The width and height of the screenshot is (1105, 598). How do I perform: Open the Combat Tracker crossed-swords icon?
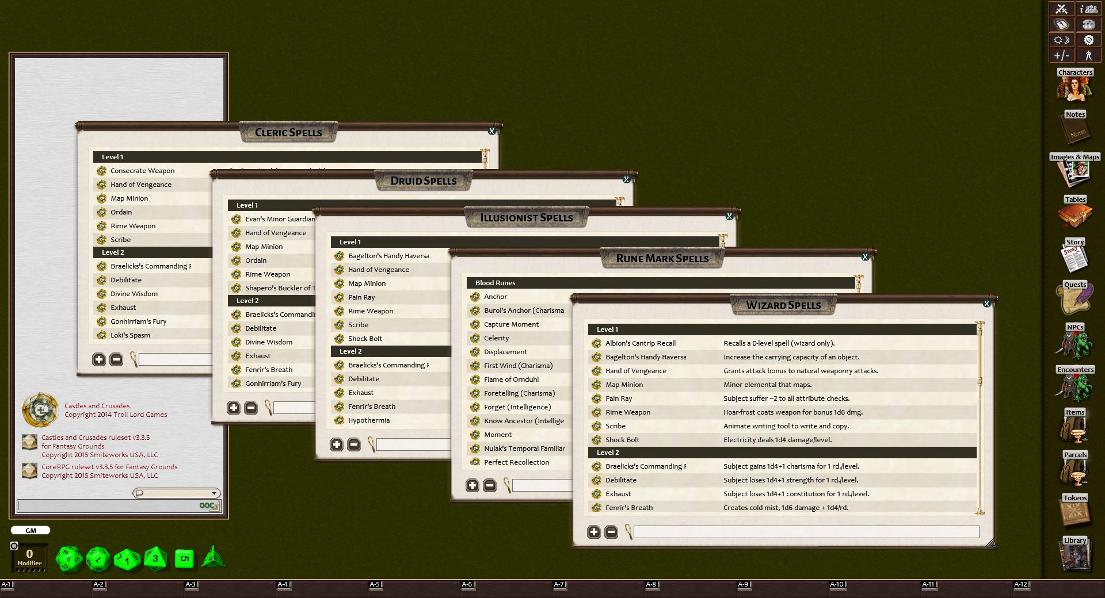[1061, 9]
